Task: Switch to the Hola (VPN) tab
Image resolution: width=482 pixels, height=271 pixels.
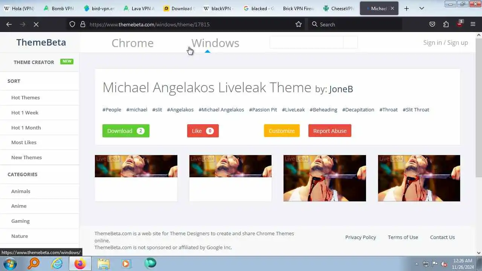Action: click(x=20, y=8)
